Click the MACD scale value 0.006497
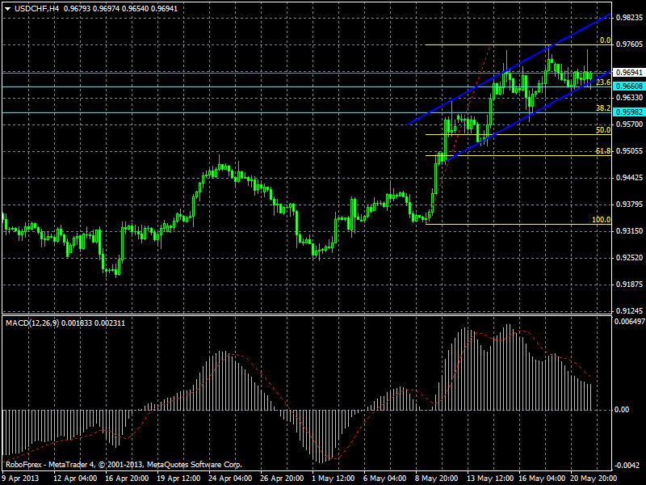 pyautogui.click(x=630, y=322)
